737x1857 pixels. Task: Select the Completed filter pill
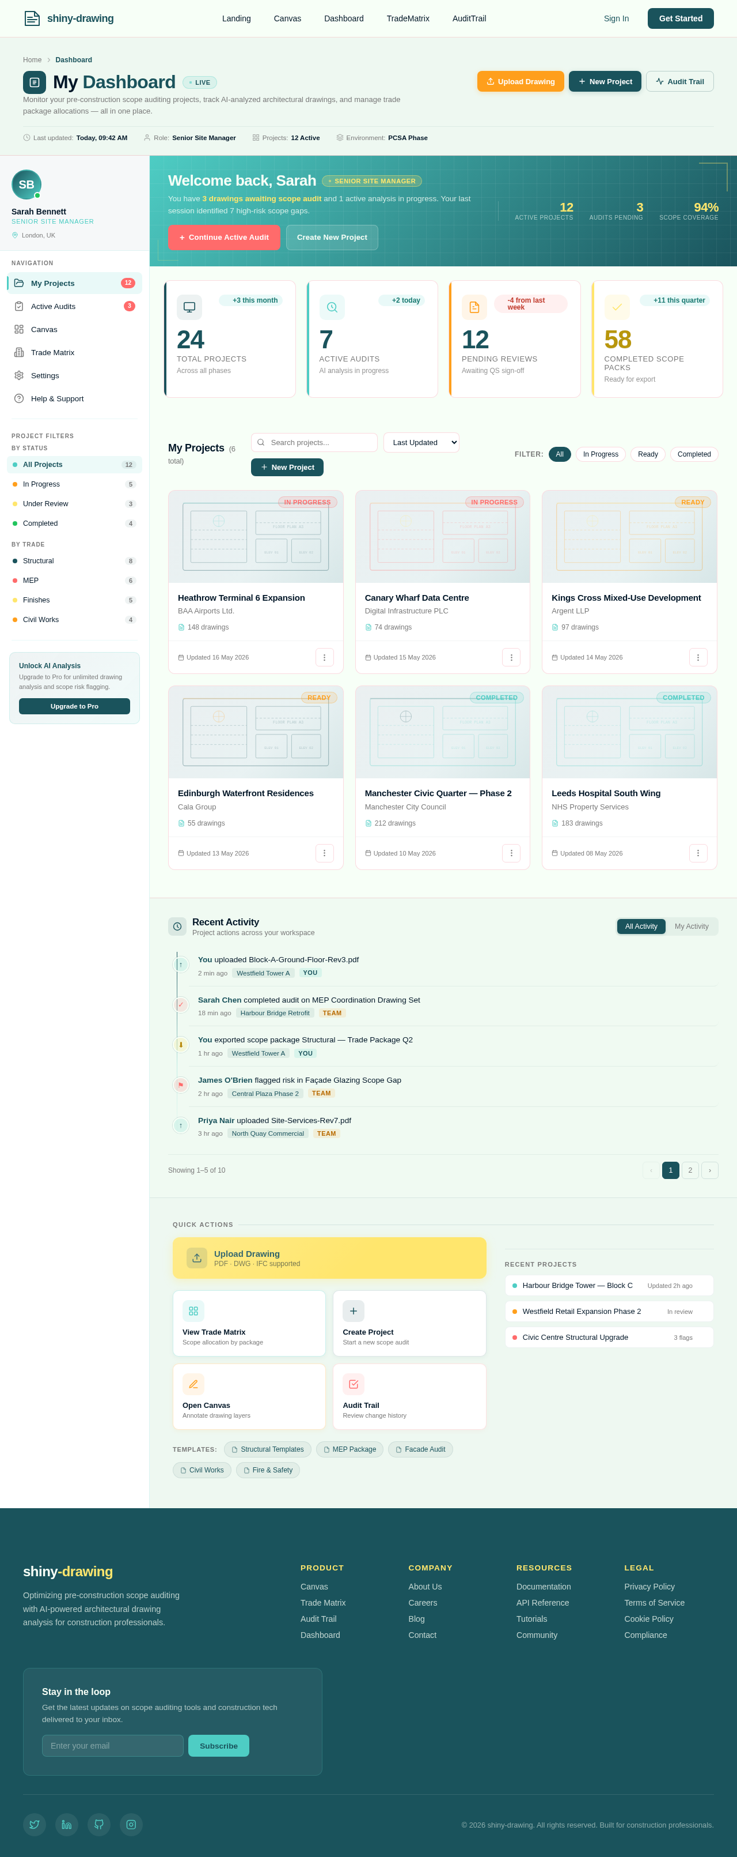694,454
